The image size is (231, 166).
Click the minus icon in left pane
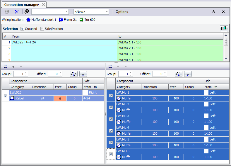pyautogui.click(x=21, y=67)
